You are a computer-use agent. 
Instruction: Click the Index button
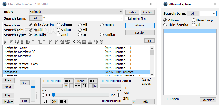pos(132,12)
